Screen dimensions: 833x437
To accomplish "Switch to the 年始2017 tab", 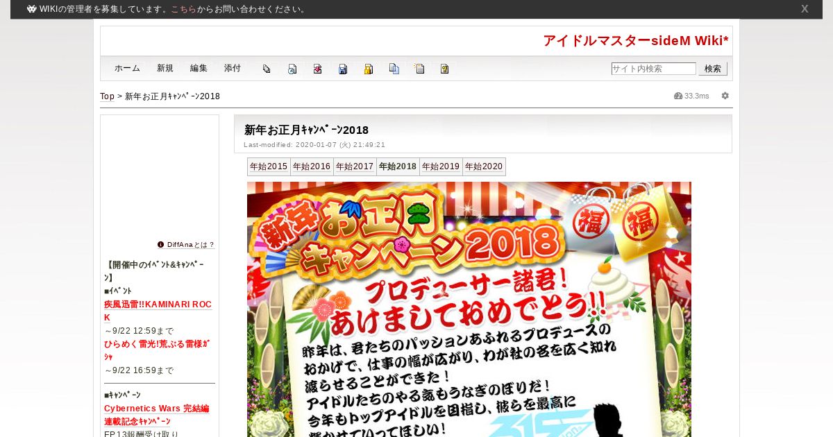I will [355, 166].
